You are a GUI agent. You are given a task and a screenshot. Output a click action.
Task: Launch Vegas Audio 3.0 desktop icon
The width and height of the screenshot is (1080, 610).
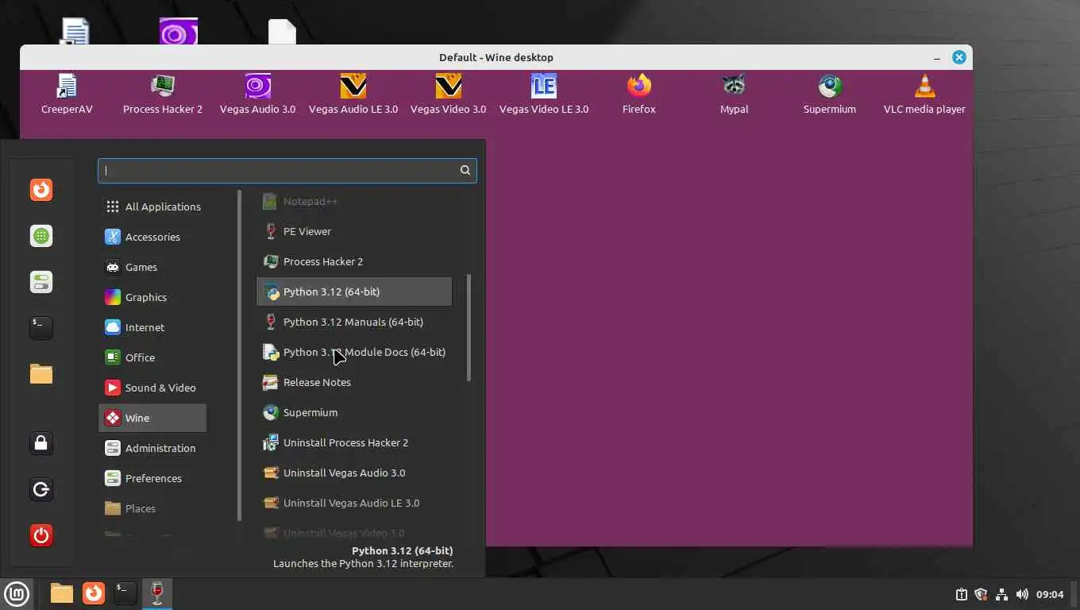click(257, 94)
